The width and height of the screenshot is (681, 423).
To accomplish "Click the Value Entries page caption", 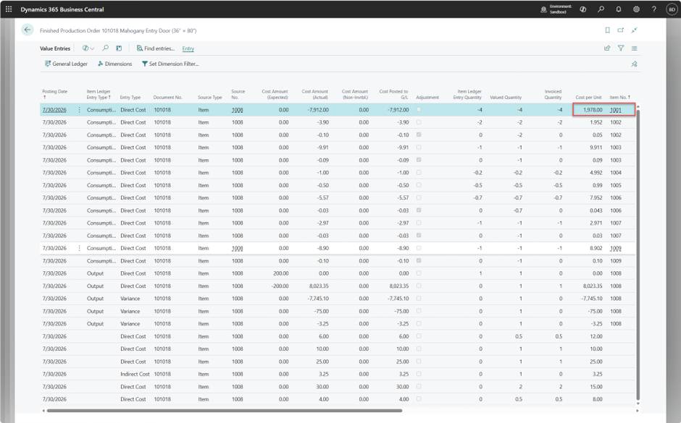I will pyautogui.click(x=55, y=48).
